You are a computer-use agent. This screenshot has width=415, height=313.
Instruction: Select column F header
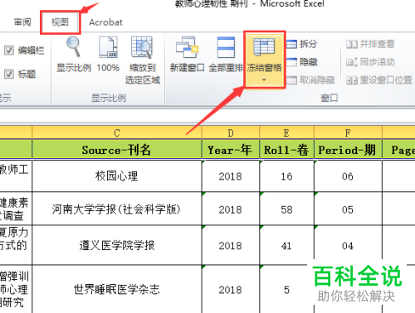348,132
